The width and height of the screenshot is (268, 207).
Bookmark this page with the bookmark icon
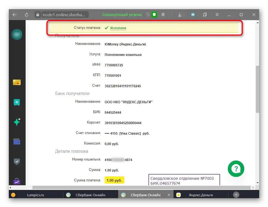(x=163, y=15)
